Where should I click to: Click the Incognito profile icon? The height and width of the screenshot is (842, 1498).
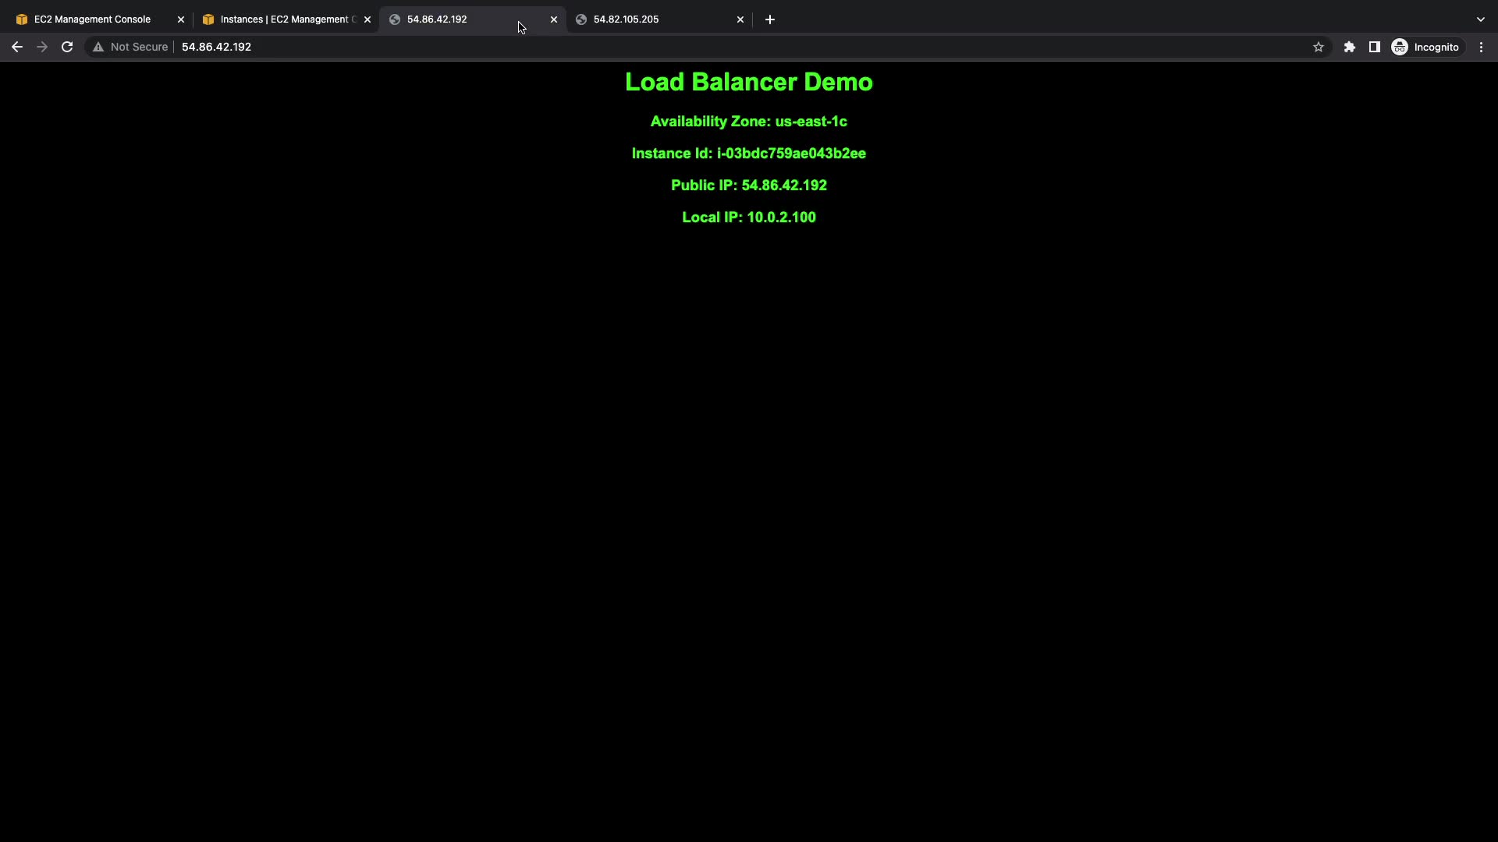click(1425, 48)
